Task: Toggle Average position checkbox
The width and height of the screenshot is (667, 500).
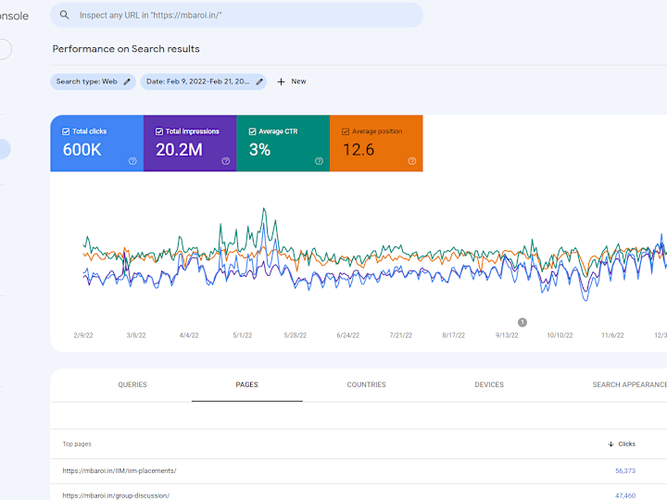Action: pos(346,131)
